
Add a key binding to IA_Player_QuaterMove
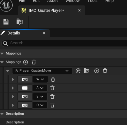click(x=97, y=71)
